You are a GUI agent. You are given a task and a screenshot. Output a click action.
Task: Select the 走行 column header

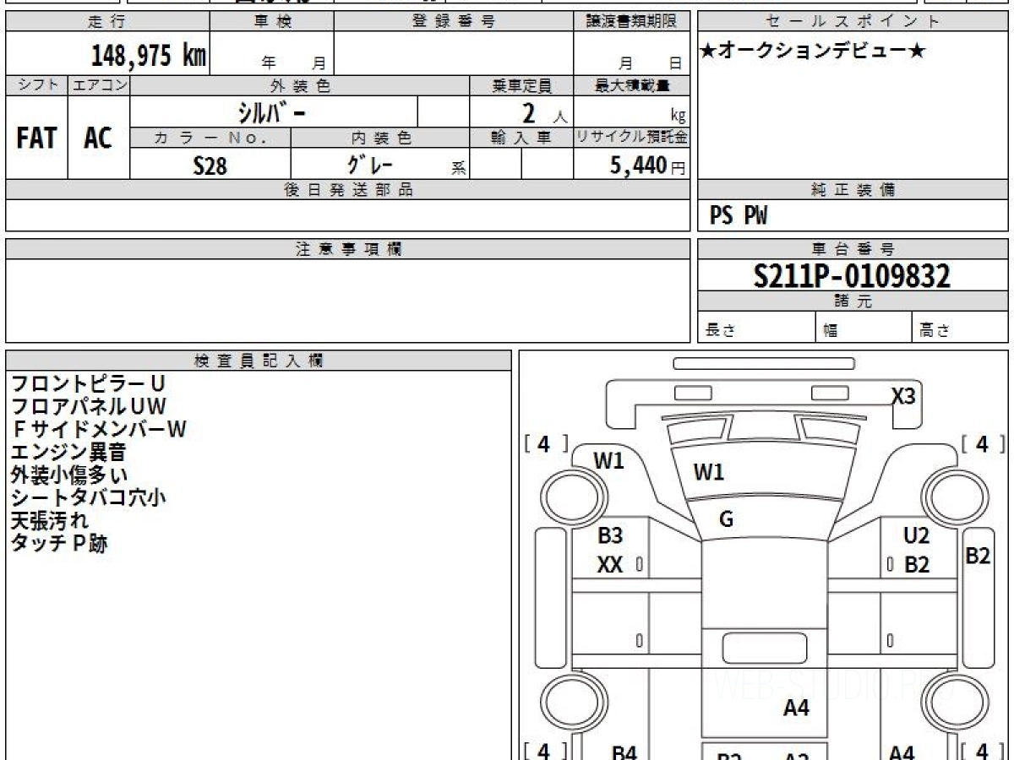point(106,22)
